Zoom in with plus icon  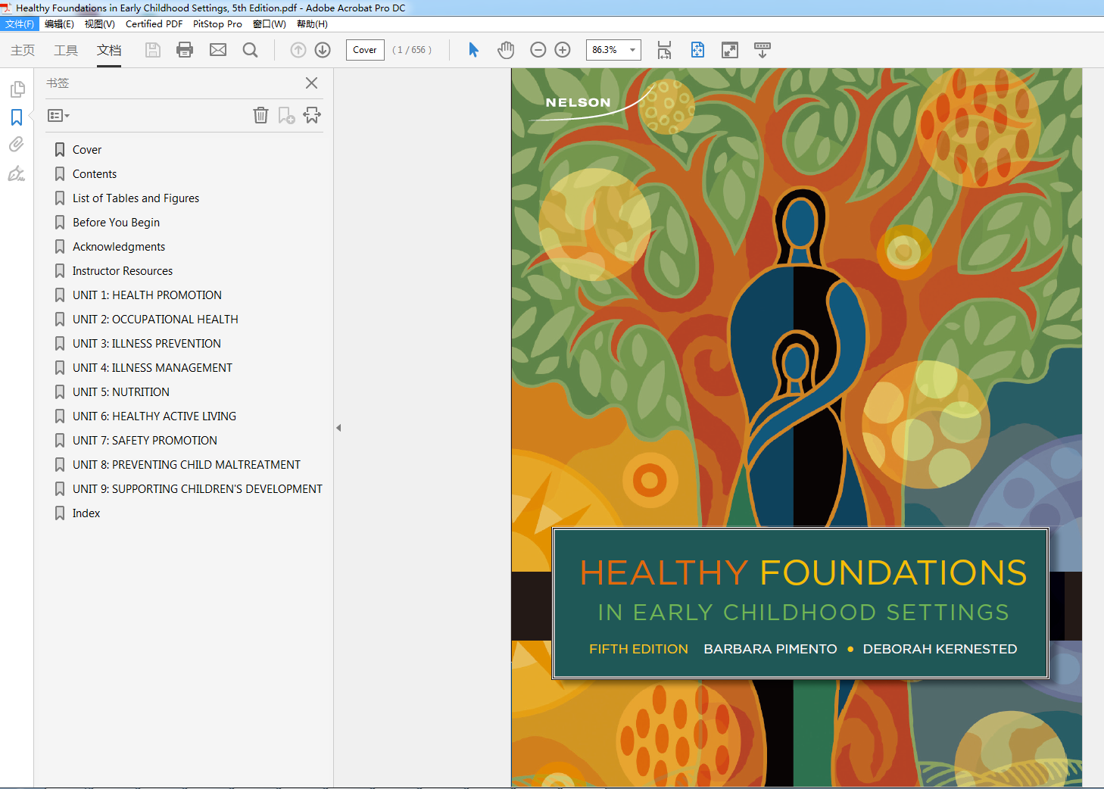click(x=563, y=50)
